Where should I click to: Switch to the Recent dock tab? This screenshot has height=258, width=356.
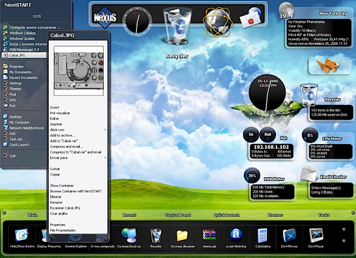(x=129, y=215)
